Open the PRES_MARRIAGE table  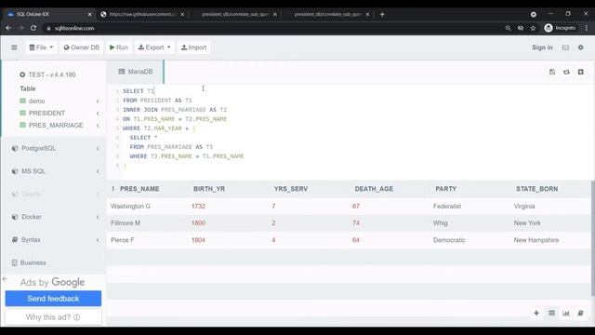(56, 126)
